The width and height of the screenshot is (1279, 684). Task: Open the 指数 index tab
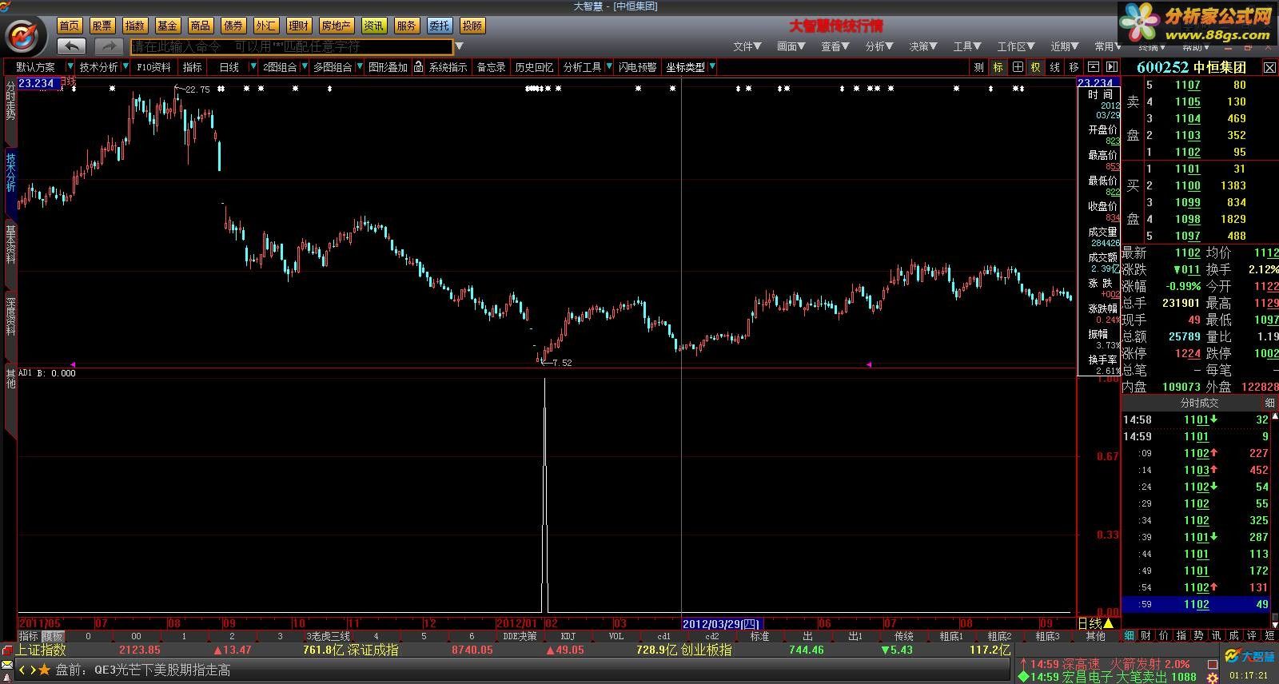coord(135,26)
